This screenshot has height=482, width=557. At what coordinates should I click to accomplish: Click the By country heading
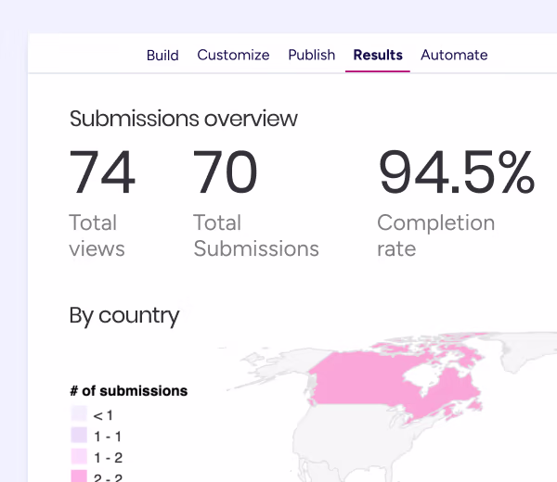124,315
